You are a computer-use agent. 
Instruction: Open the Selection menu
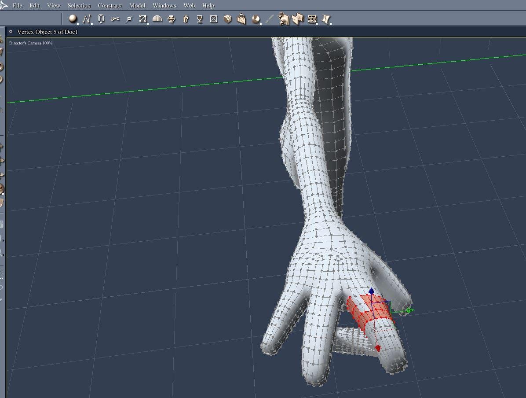(79, 5)
